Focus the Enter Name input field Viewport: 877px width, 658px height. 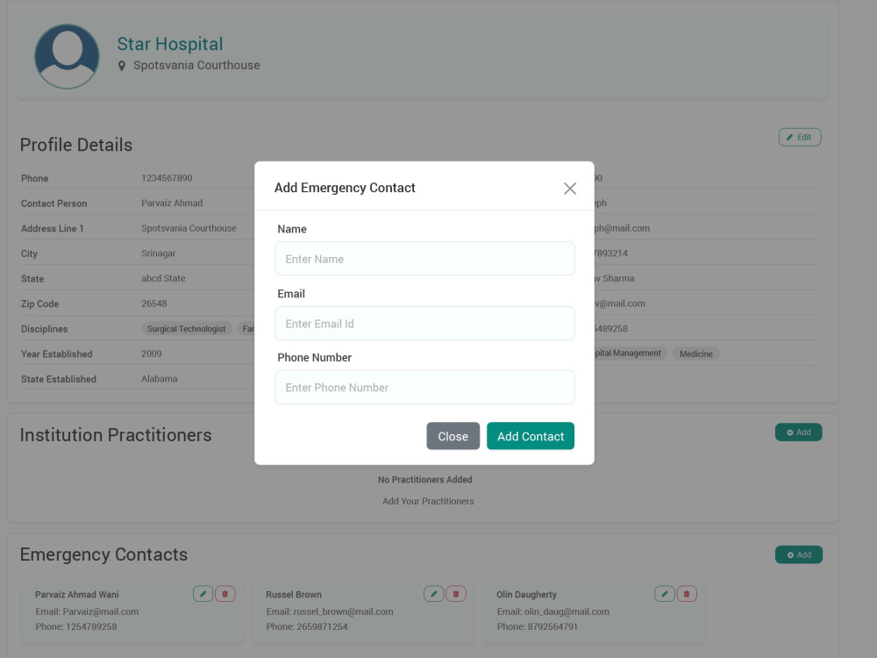pos(424,259)
